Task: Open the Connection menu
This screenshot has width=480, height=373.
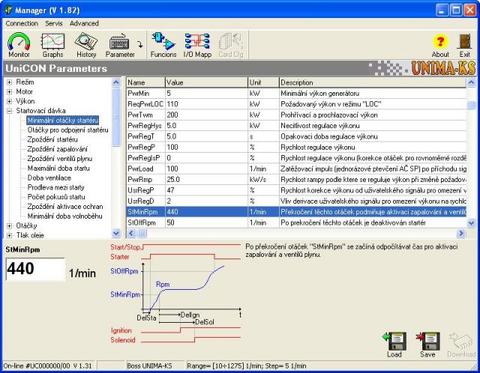Action: (22, 23)
